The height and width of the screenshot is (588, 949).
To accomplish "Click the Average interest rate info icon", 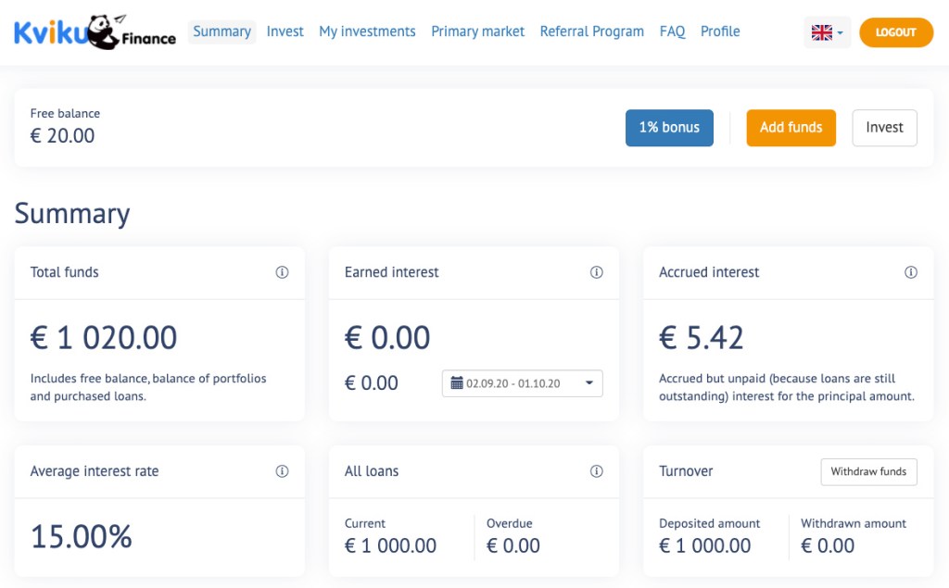I will coord(283,470).
